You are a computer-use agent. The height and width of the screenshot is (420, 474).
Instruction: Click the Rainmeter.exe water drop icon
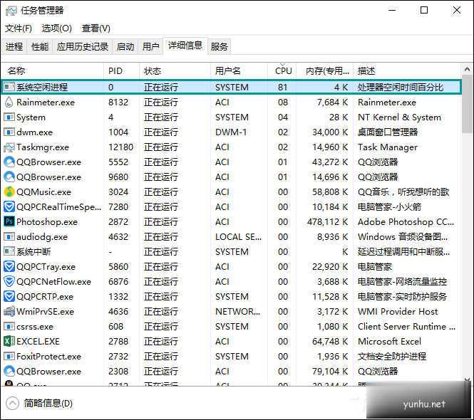pyautogui.click(x=9, y=103)
